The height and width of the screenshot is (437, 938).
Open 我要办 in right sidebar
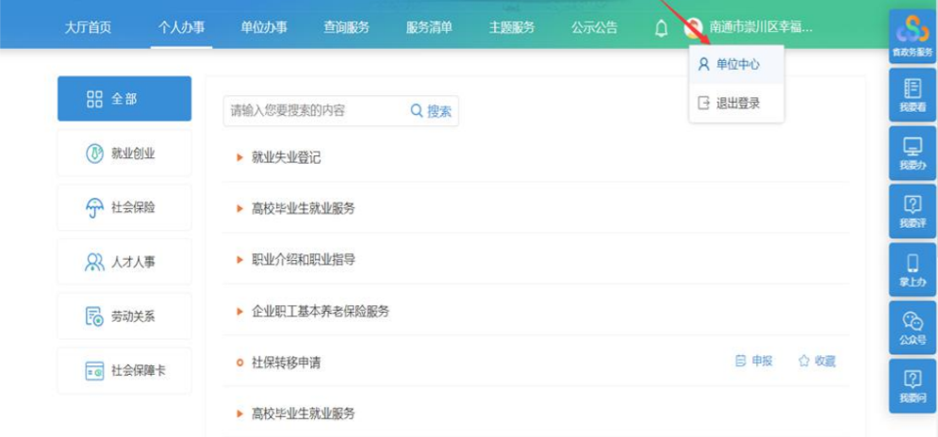coord(913,153)
